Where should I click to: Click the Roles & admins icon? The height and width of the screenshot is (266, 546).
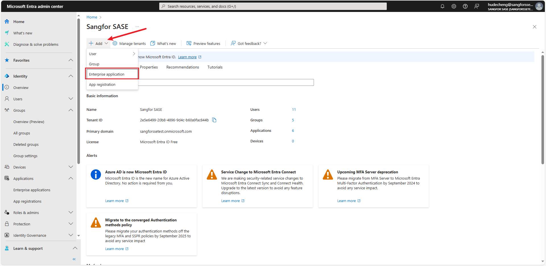(7, 213)
